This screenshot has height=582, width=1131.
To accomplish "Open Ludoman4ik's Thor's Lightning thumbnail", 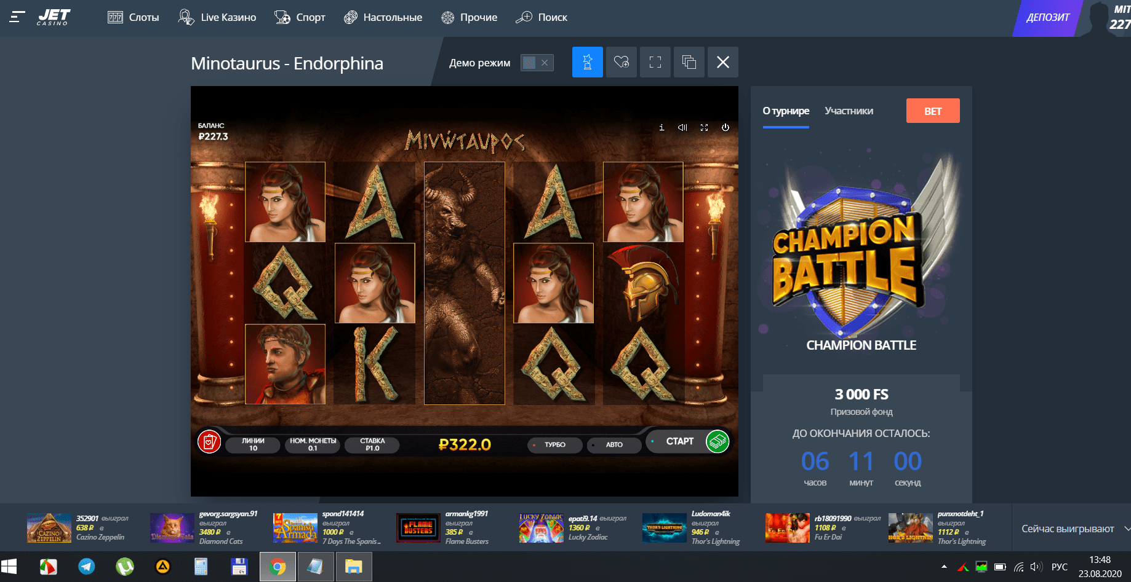I will point(665,528).
